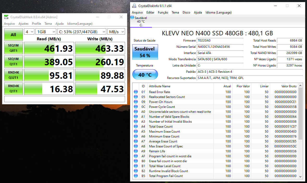Open Arquivo menu in CrystalDiskMark

point(9,24)
